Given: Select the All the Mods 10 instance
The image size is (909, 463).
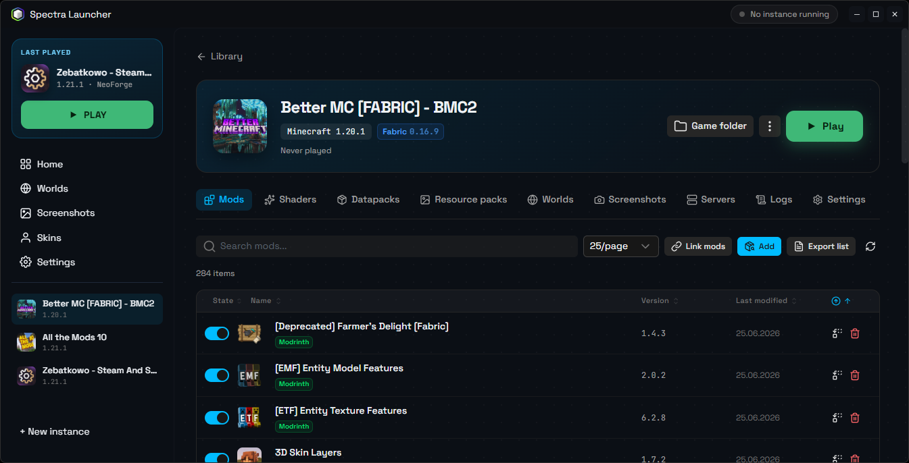Looking at the screenshot, I should point(87,342).
